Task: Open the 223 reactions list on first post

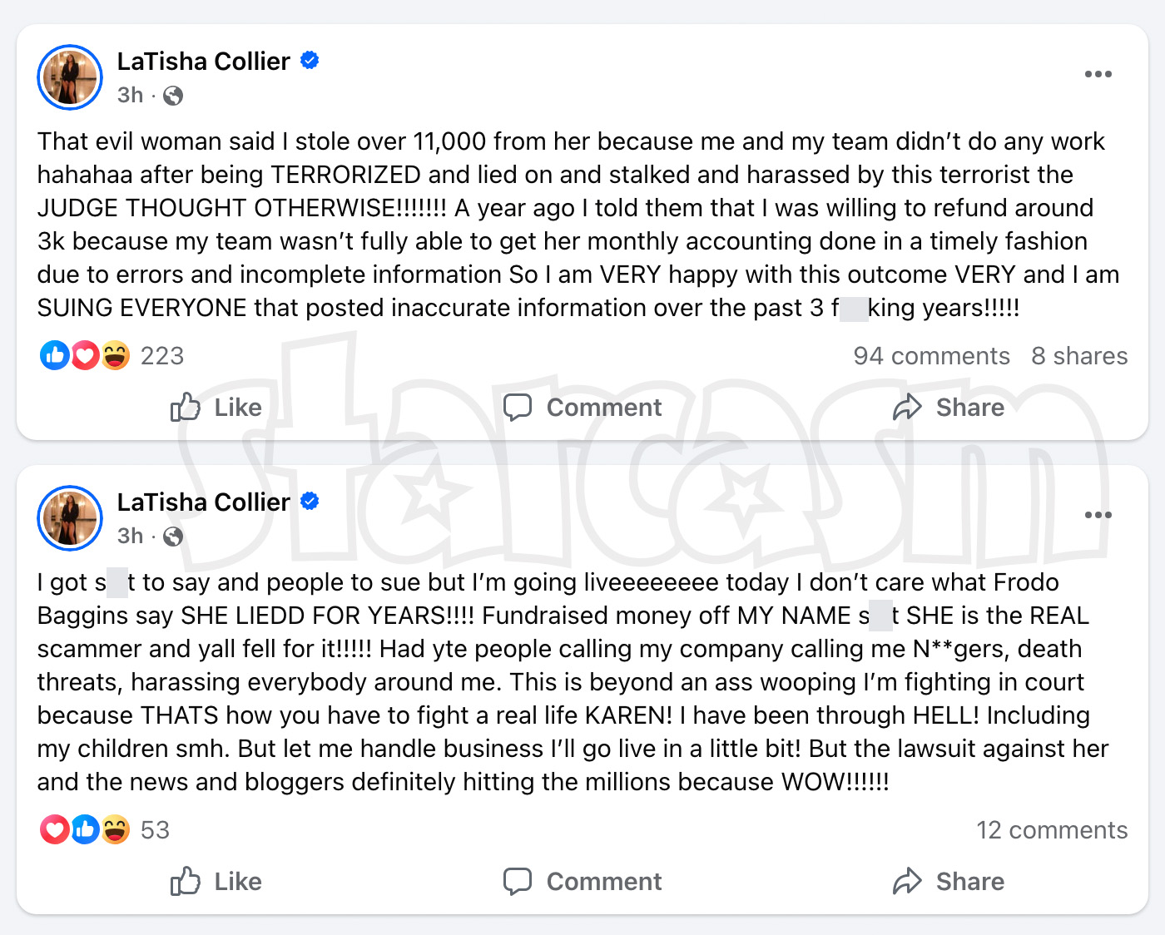Action: (161, 356)
